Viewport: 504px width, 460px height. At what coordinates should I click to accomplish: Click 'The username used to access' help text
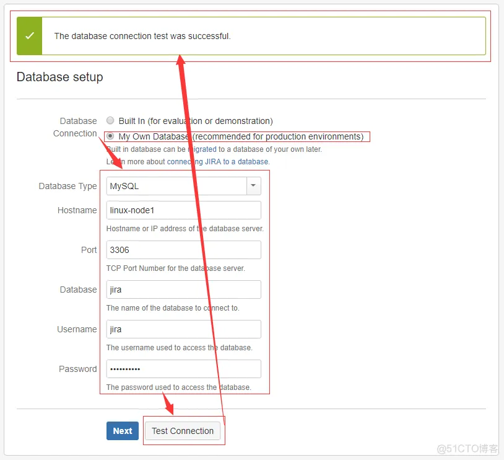point(180,348)
